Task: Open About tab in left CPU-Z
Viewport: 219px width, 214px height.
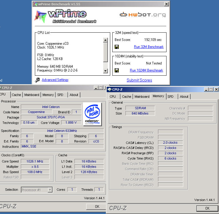Action: (x=74, y=95)
